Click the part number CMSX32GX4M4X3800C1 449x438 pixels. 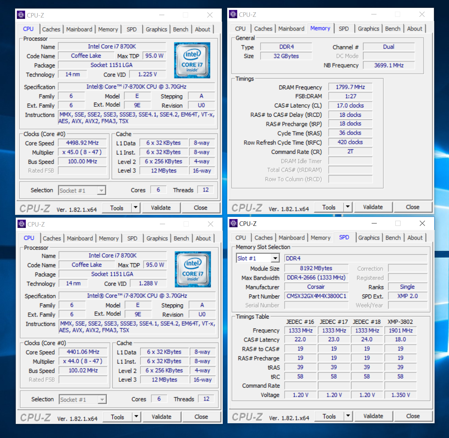point(316,296)
